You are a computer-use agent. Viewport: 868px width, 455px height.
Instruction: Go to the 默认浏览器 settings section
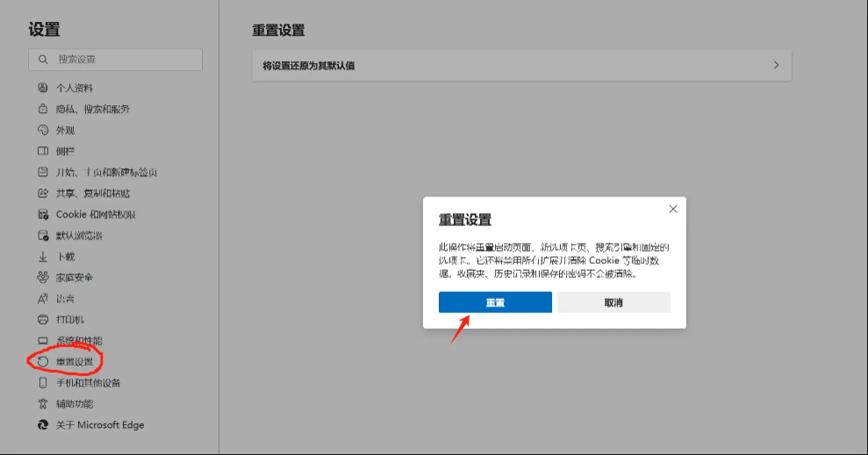[79, 235]
